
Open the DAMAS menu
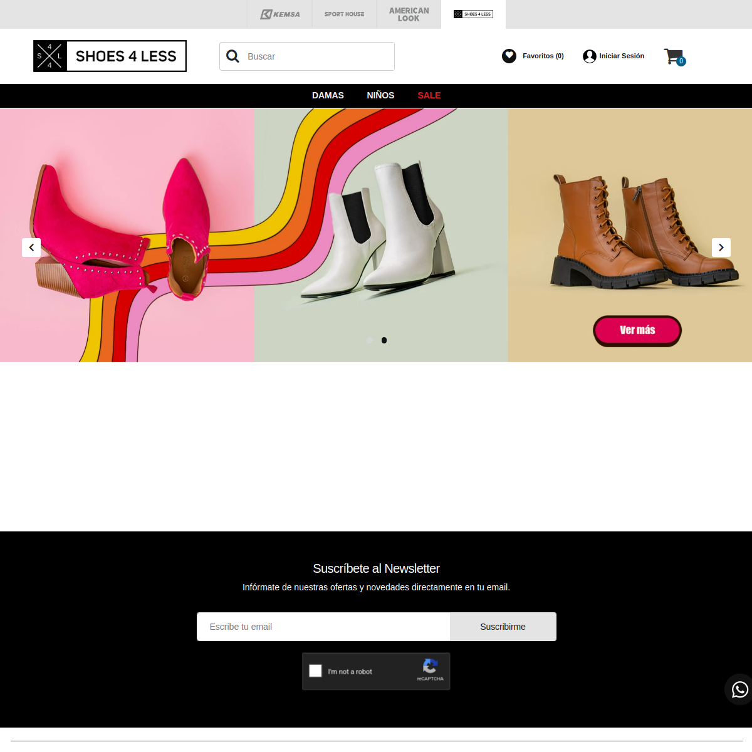(328, 95)
